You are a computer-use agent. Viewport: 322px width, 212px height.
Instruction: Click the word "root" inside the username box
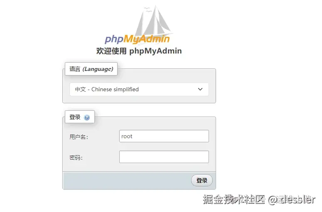127,136
